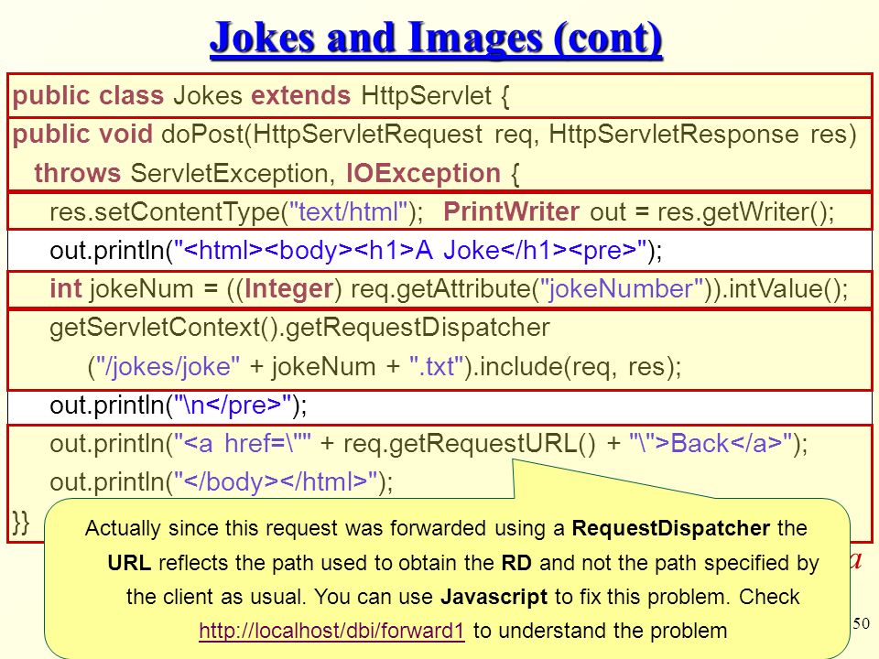The height and width of the screenshot is (659, 879).
Task: Click the res.setContentType("text/html") statement
Action: (x=236, y=212)
